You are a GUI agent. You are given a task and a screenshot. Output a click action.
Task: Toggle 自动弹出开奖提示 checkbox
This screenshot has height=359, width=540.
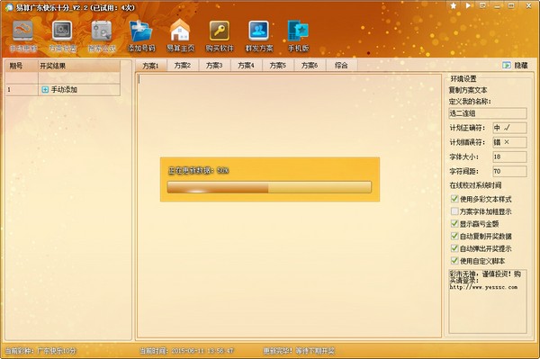[x=454, y=248]
